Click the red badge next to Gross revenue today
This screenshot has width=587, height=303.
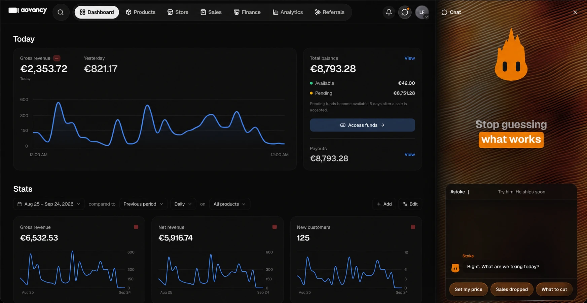[x=57, y=58]
